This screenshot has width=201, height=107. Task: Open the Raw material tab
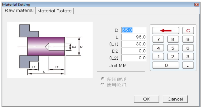[19, 10]
